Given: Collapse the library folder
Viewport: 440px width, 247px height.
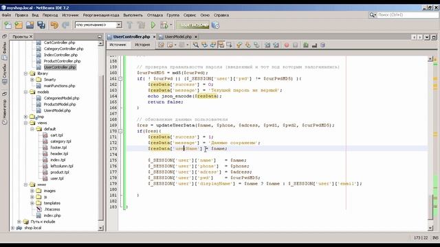Looking at the screenshot, I should pyautogui.click(x=25, y=73).
